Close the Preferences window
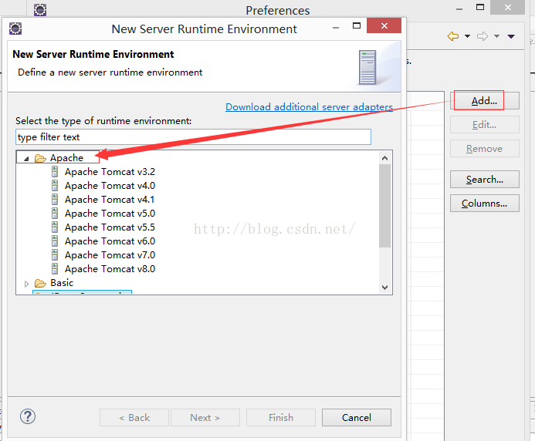The width and height of the screenshot is (535, 441). click(x=508, y=7)
